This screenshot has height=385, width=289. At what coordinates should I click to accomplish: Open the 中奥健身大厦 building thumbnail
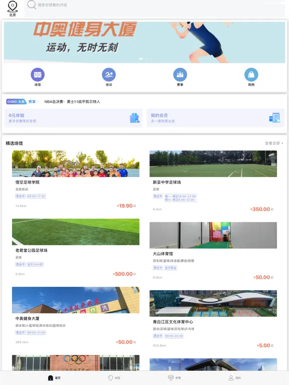tap(76, 300)
